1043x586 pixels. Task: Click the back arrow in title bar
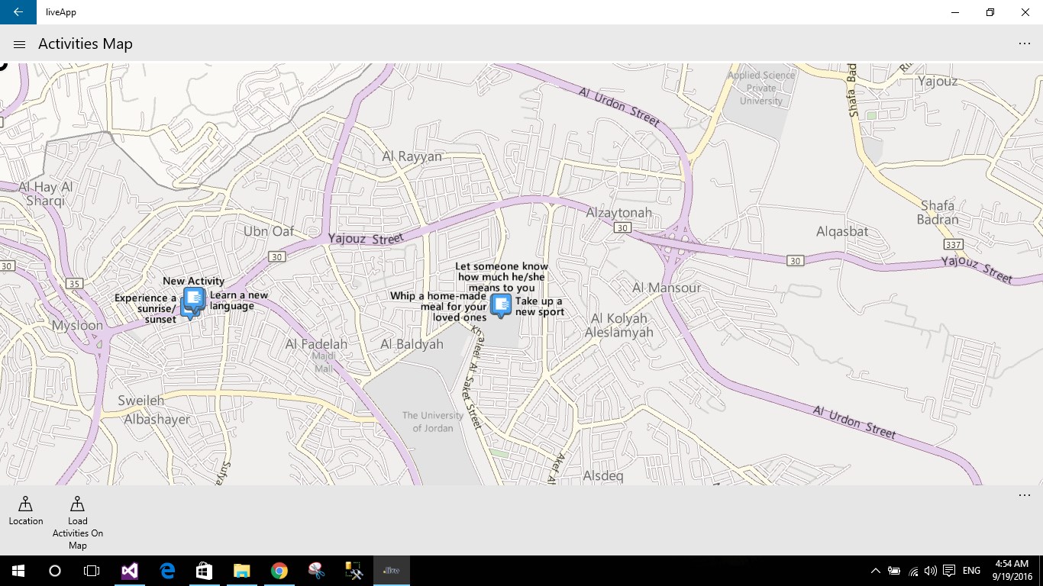(x=18, y=12)
